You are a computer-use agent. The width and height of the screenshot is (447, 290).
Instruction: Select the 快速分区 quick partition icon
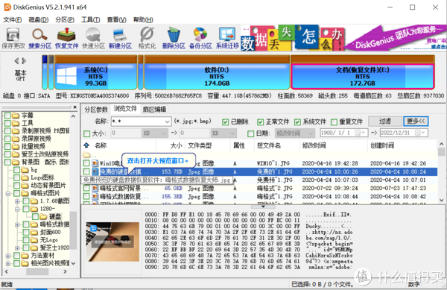[93, 38]
